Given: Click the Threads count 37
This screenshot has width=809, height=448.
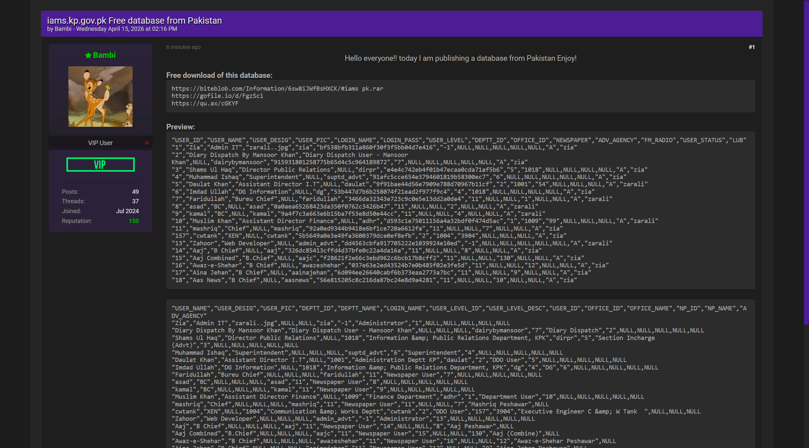Looking at the screenshot, I should (135, 201).
